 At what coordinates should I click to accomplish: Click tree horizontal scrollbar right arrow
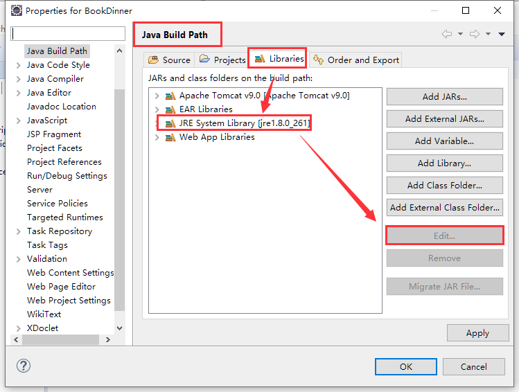coord(107,340)
